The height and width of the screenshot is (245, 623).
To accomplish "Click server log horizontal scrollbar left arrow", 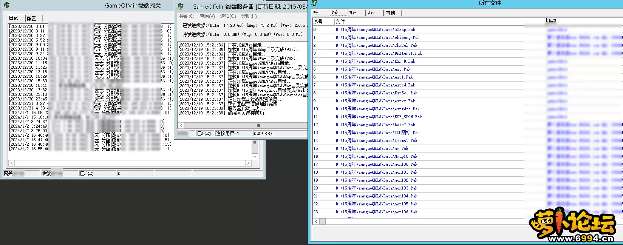I will [x=181, y=125].
